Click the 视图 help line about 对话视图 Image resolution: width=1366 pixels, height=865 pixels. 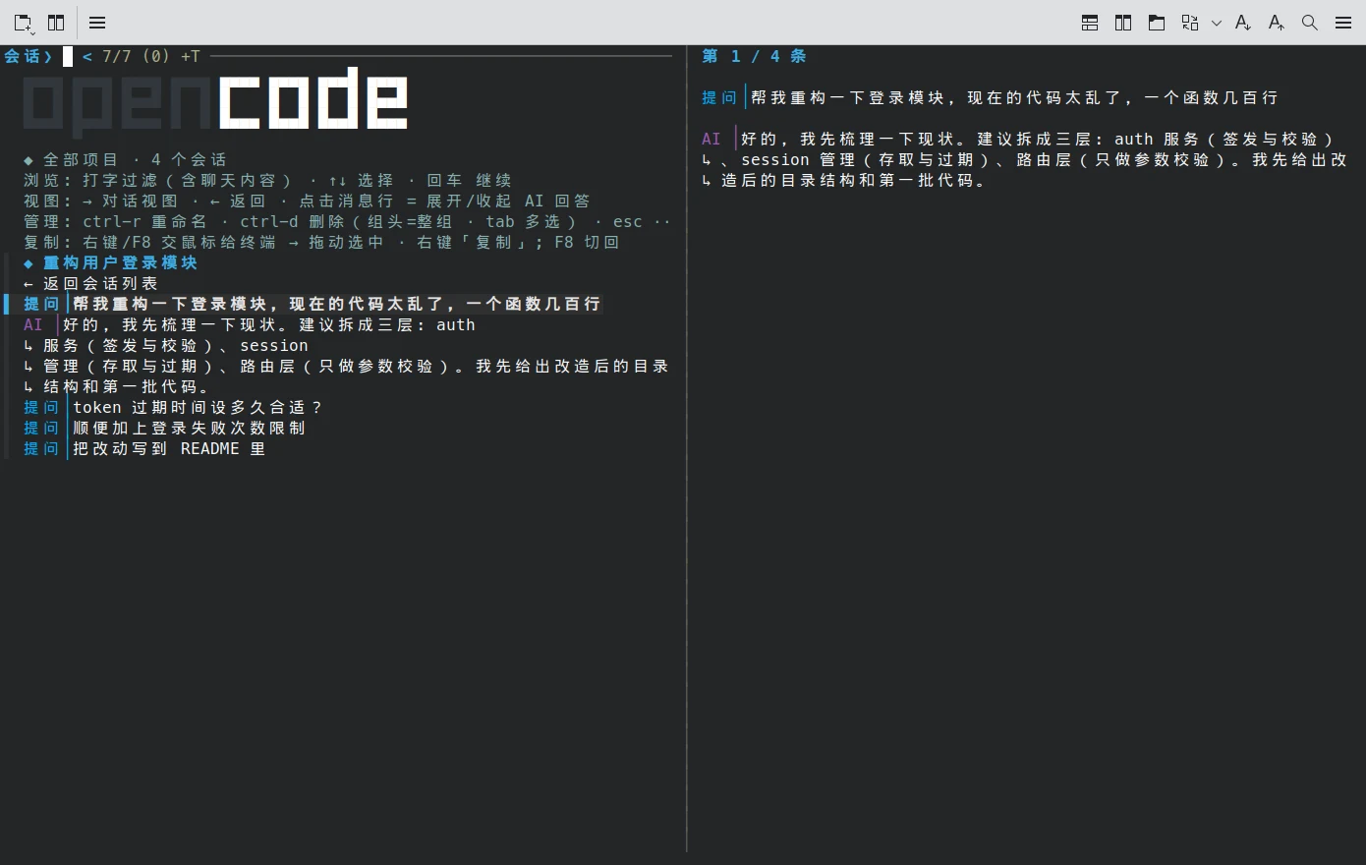(307, 201)
